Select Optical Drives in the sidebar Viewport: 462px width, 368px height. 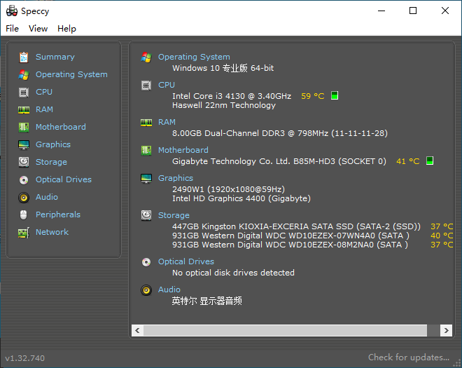64,179
